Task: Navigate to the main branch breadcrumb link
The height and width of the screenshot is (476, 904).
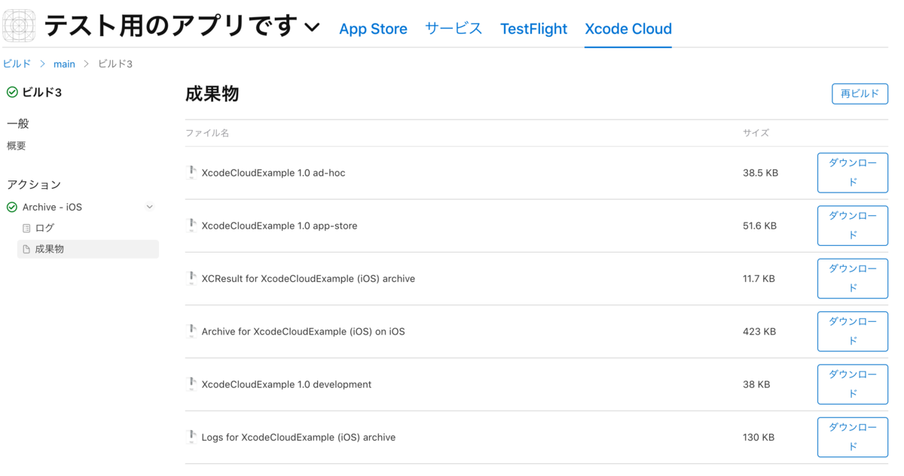Action: point(64,64)
